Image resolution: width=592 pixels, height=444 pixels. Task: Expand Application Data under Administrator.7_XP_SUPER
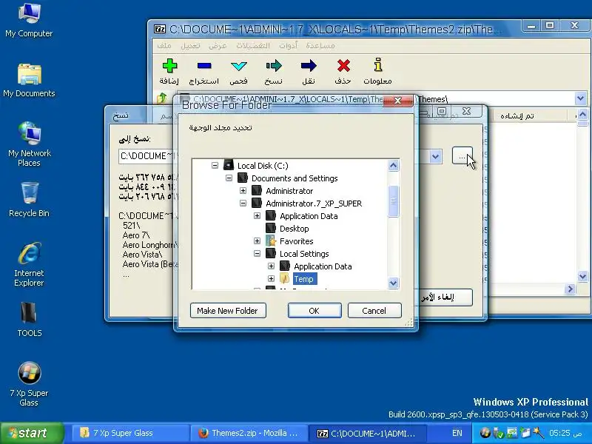257,215
